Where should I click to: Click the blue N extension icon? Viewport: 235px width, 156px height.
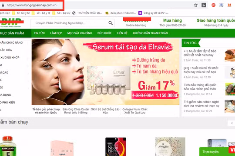[x=222, y=5]
